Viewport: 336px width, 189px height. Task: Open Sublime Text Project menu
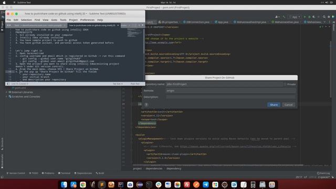tap(73, 20)
